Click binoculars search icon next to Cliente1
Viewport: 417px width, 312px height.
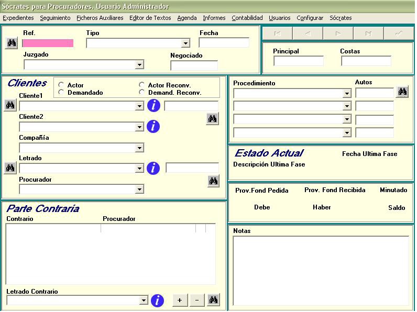pyautogui.click(x=10, y=105)
